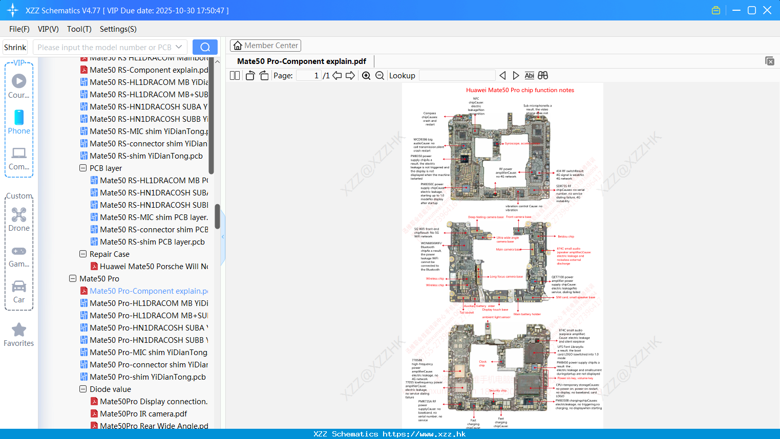
Task: Collapse the left panel with the splitter arrow
Action: [223, 237]
